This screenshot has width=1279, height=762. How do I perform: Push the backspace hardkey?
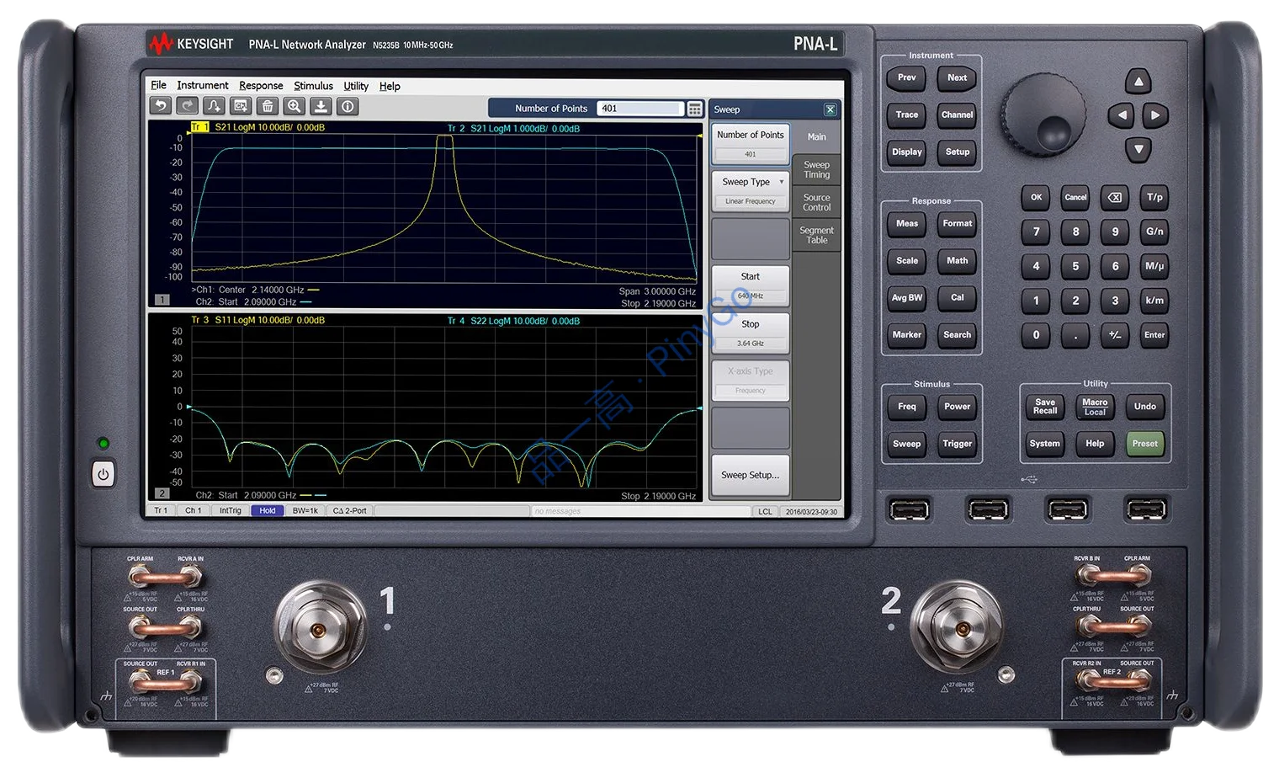1115,197
